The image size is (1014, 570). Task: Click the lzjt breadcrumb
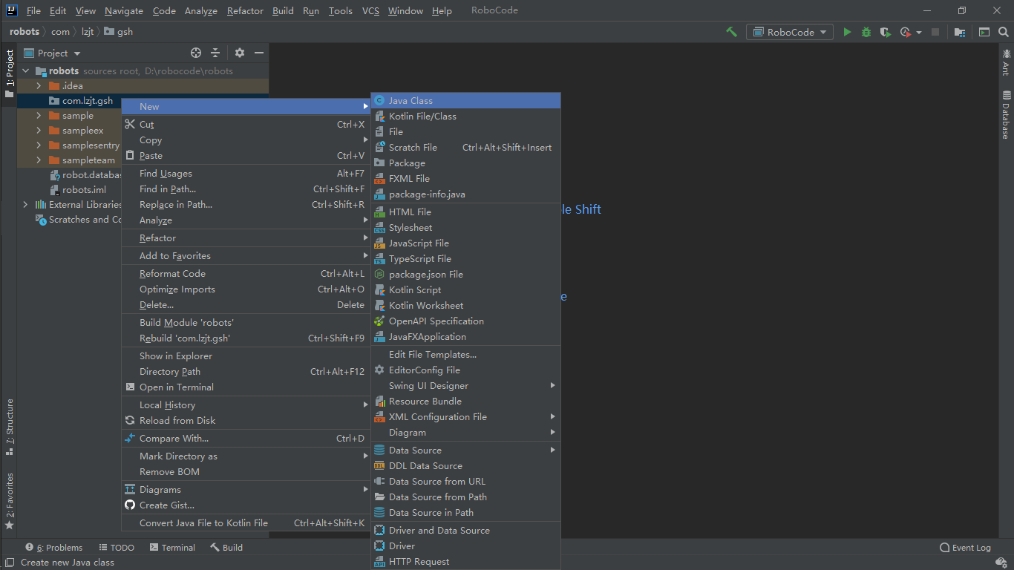pyautogui.click(x=86, y=32)
